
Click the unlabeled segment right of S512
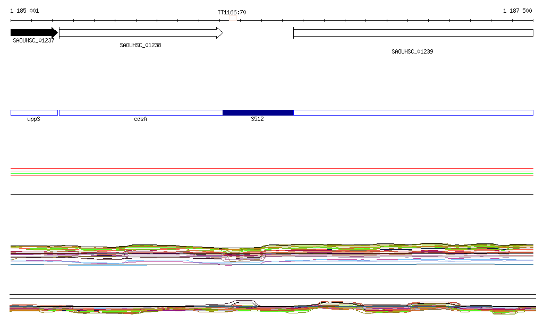click(413, 112)
